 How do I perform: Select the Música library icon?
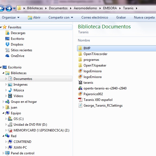point(10,90)
